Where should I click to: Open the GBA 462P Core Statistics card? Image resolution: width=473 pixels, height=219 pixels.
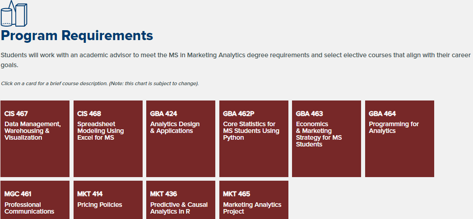(254, 139)
